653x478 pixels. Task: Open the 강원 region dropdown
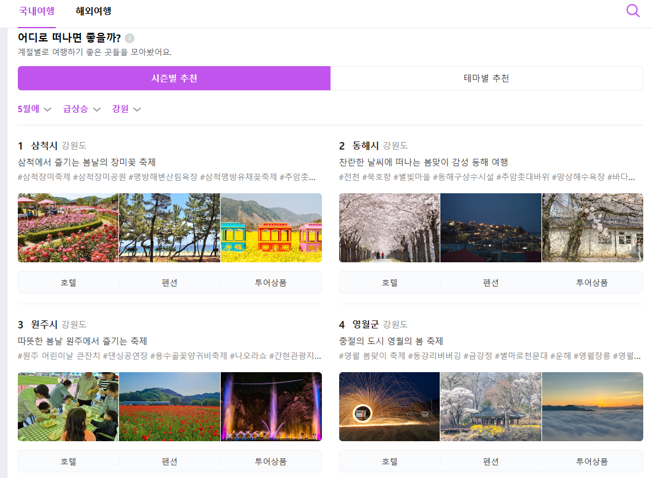click(126, 109)
